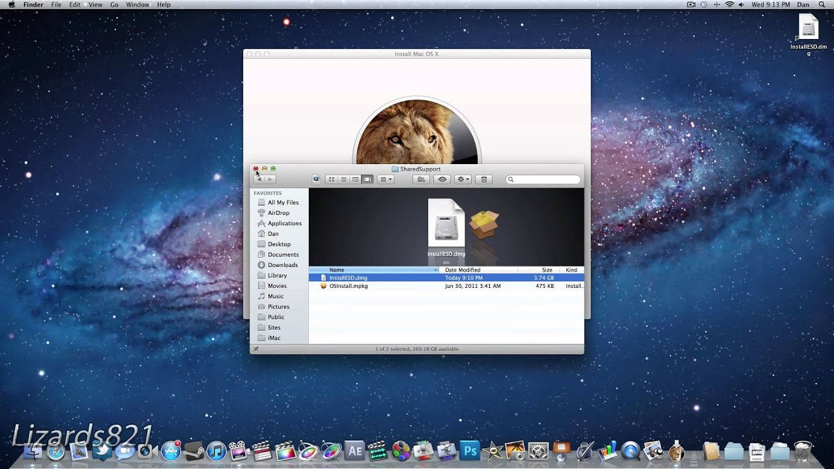Viewport: 834px width, 469px height.
Task: Open iTunes from the Dock
Action: click(216, 451)
